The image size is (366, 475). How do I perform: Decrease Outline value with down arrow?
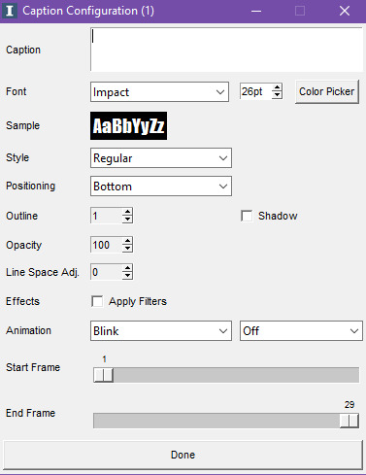(127, 220)
